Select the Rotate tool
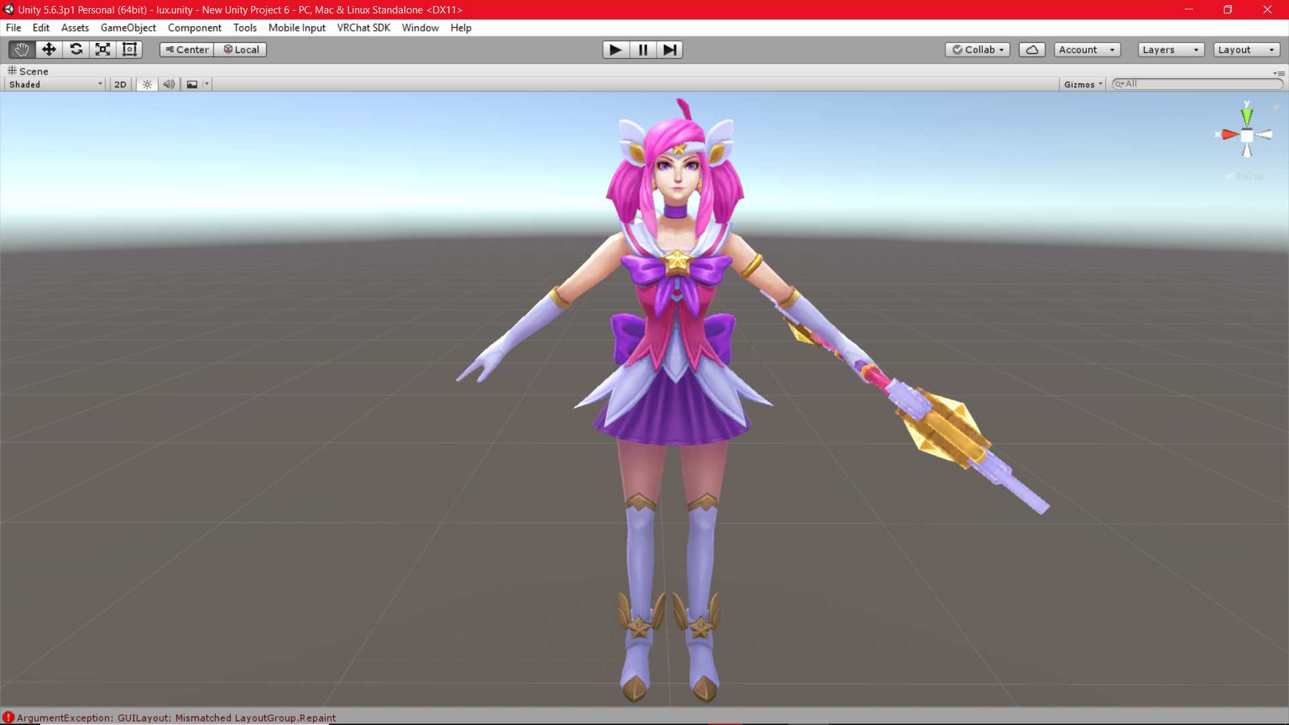Viewport: 1289px width, 725px height. pos(76,49)
